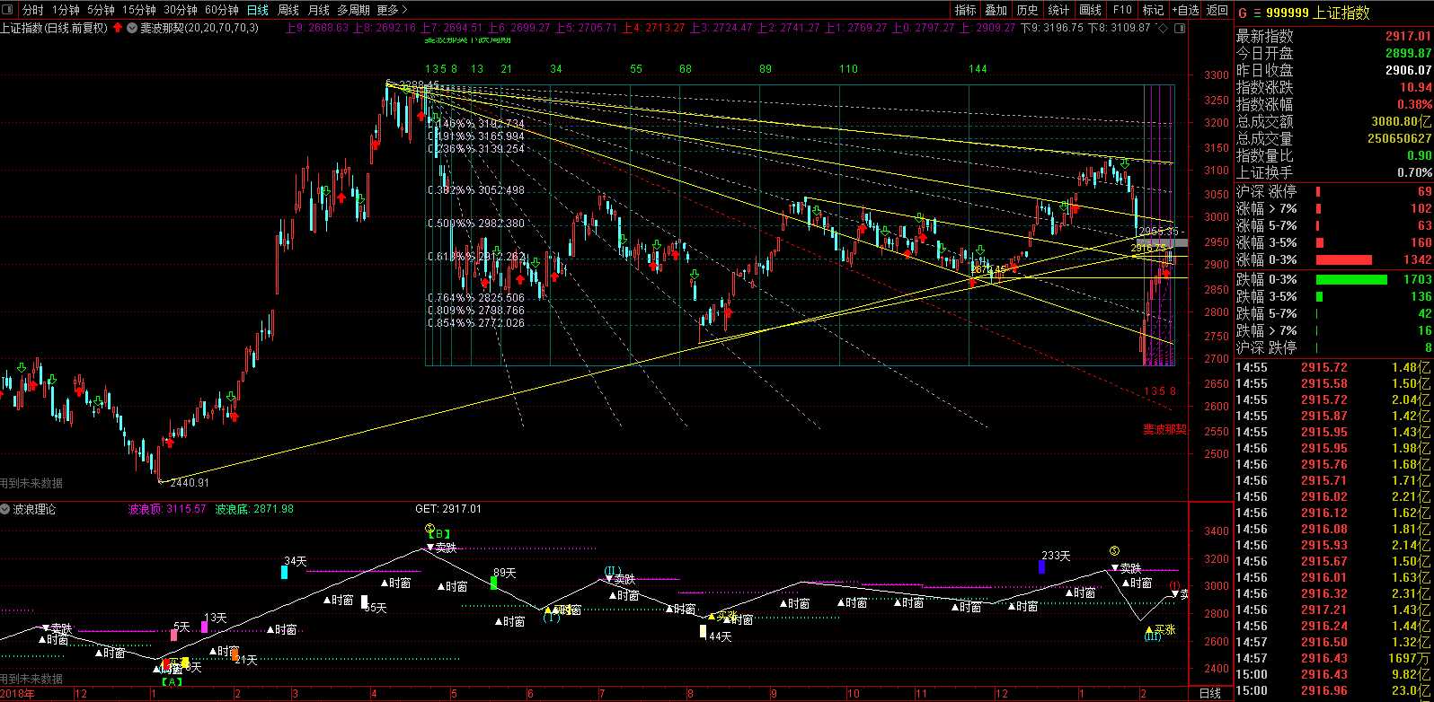This screenshot has width=1434, height=702.
Task: Click the 0.382% 3052.498 Fibonacci level label
Action: 475,190
